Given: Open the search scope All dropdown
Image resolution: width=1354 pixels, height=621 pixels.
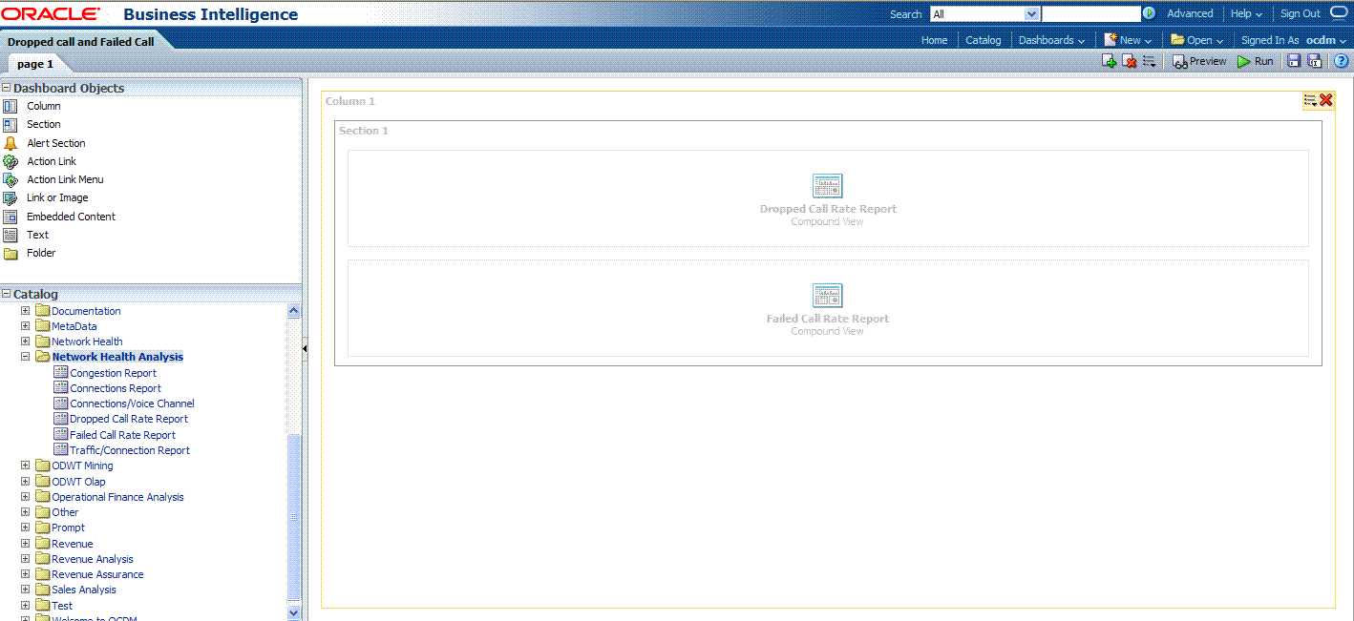Looking at the screenshot, I should tap(1030, 13).
